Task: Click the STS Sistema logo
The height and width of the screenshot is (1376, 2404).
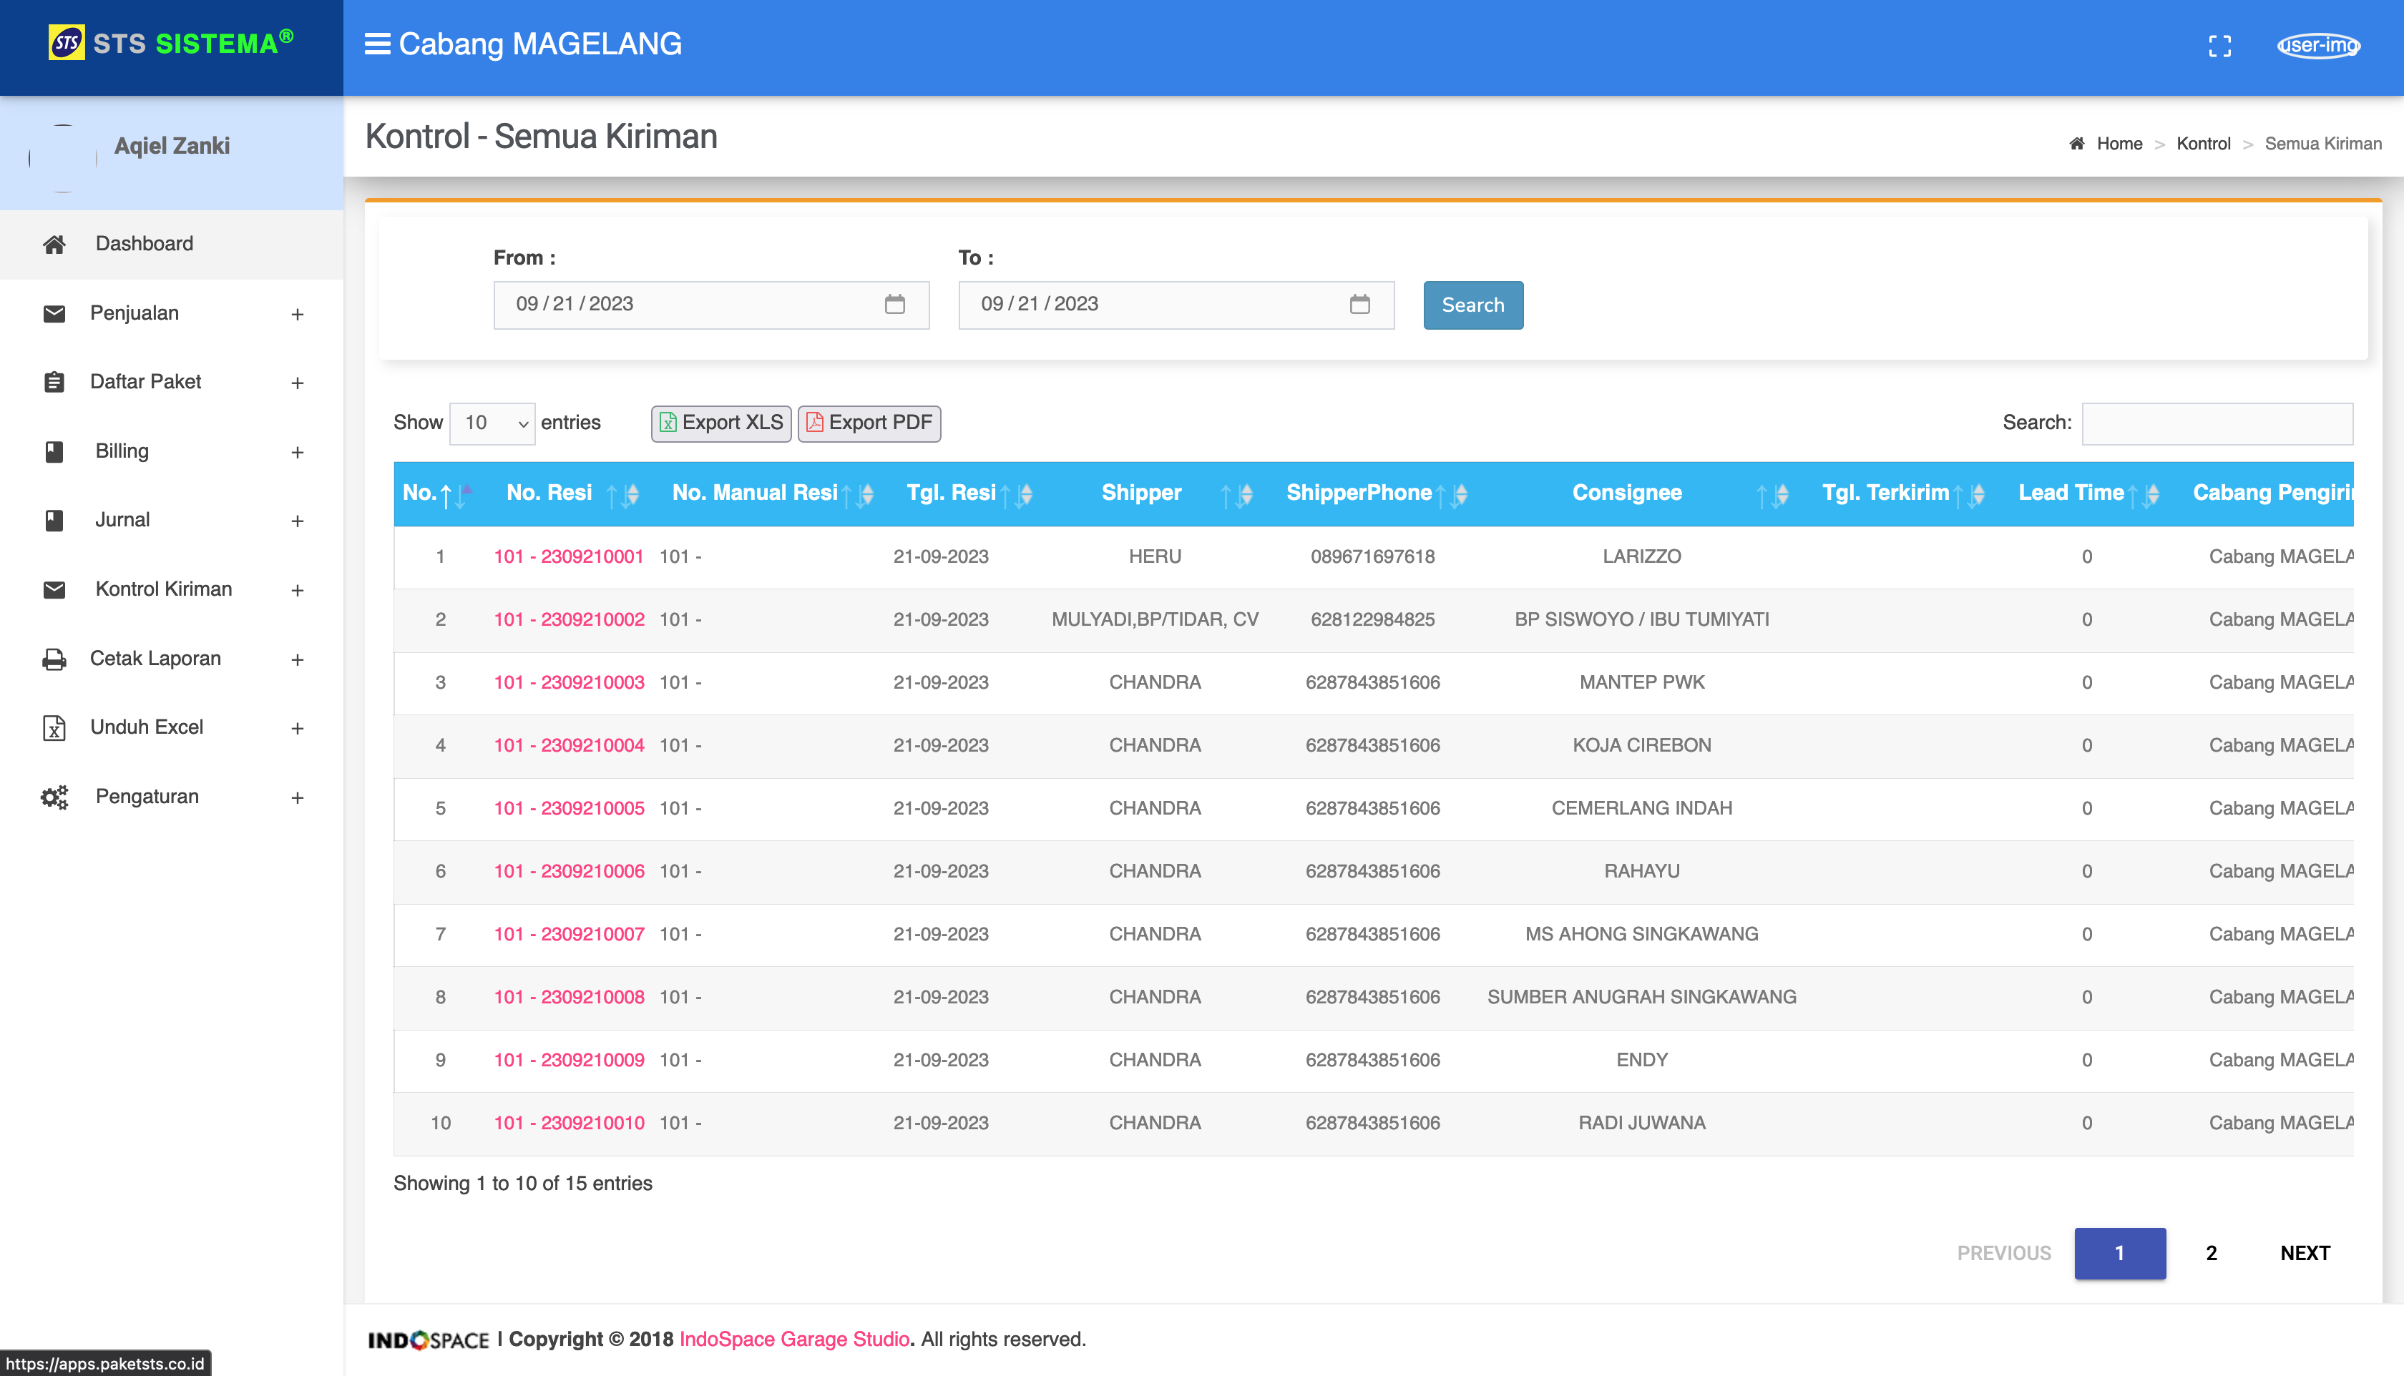Action: (171, 42)
